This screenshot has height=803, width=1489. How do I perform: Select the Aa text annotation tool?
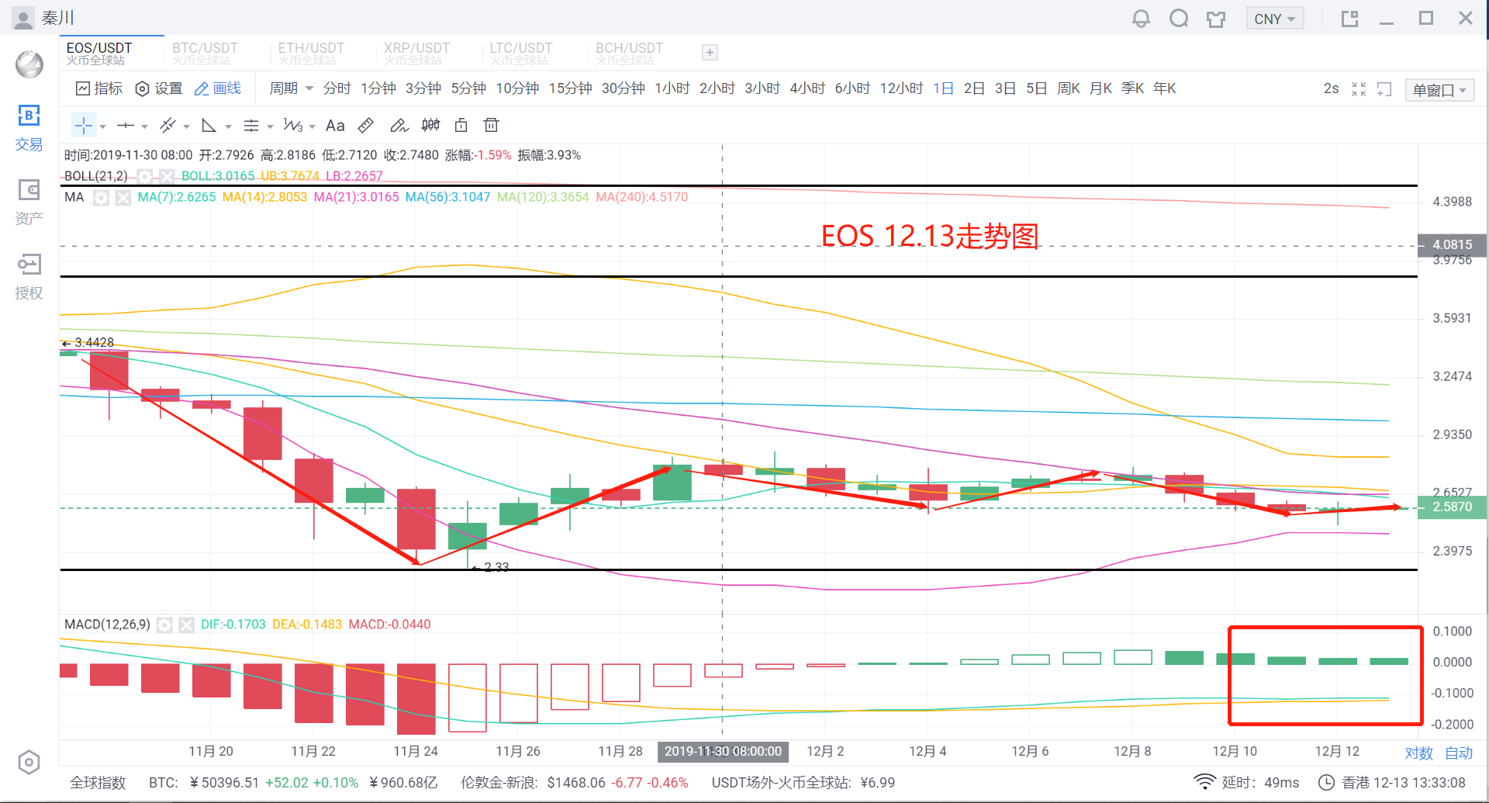tap(335, 125)
